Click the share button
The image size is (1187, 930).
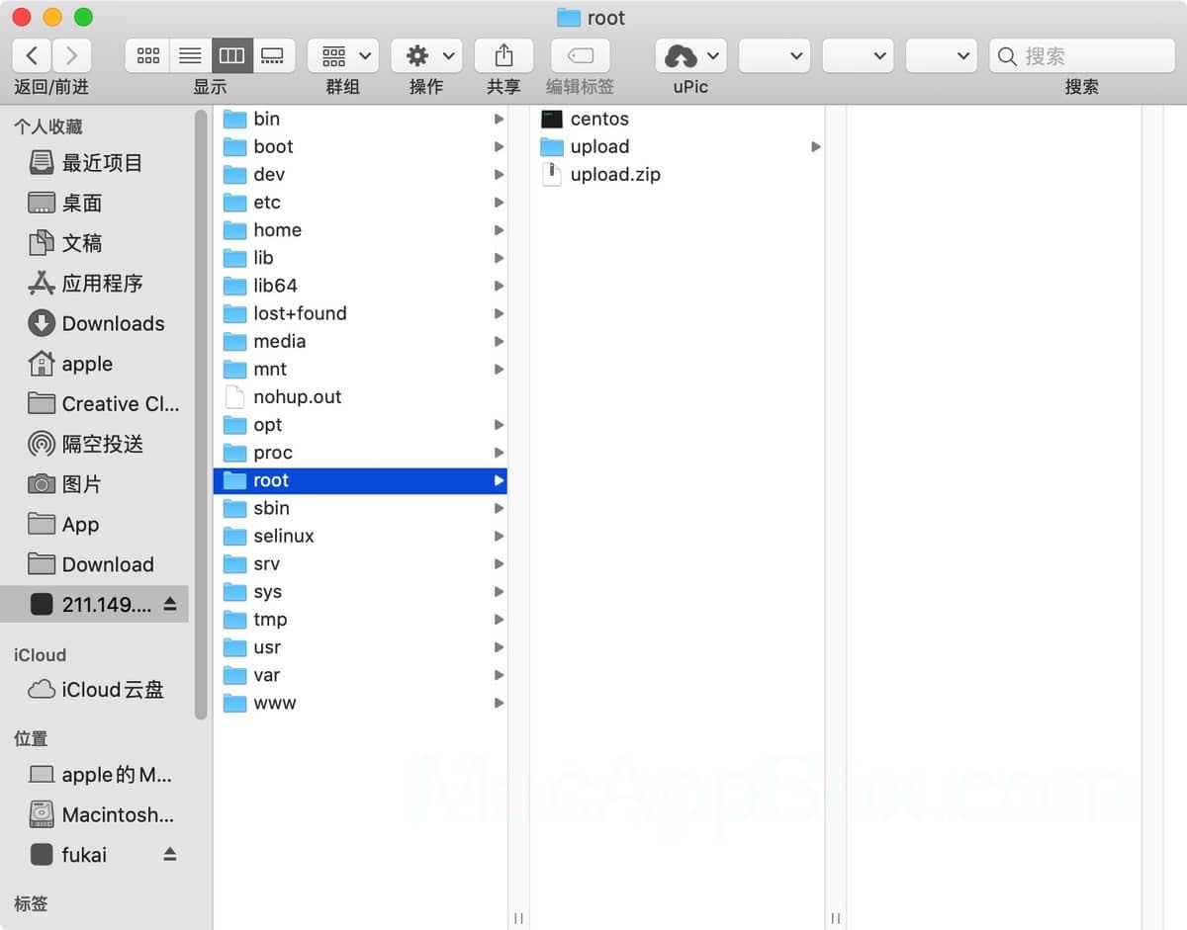click(x=503, y=55)
